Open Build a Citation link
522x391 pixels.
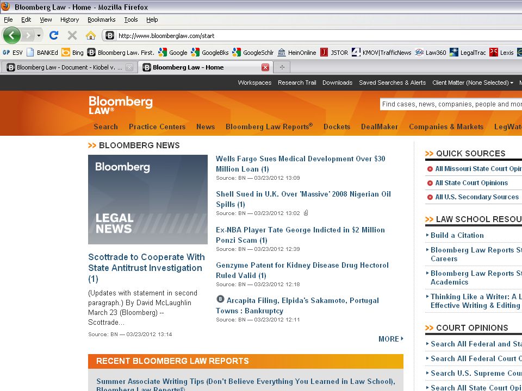[x=457, y=235]
